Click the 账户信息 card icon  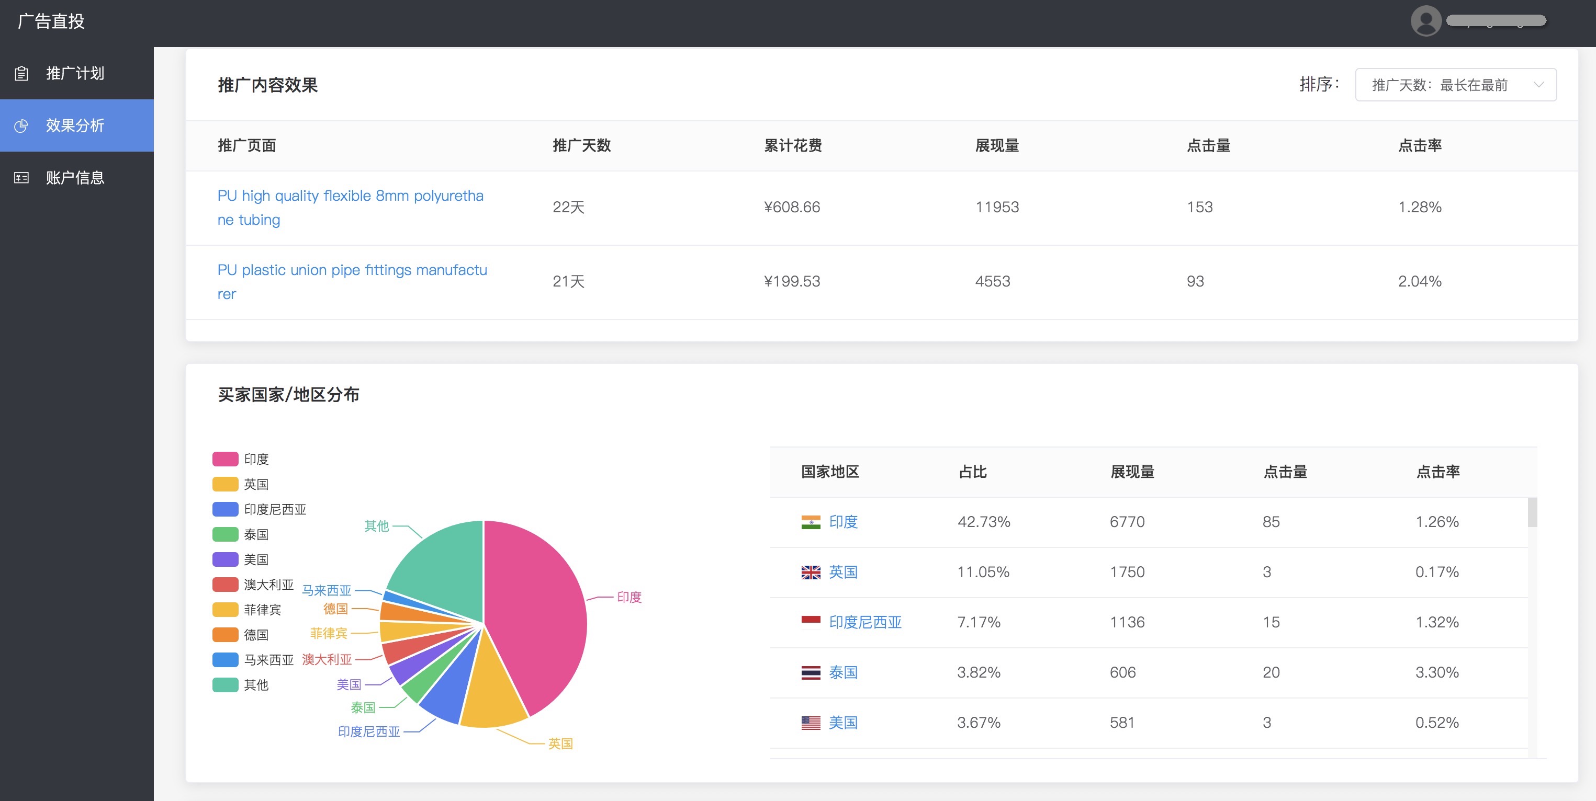tap(21, 178)
